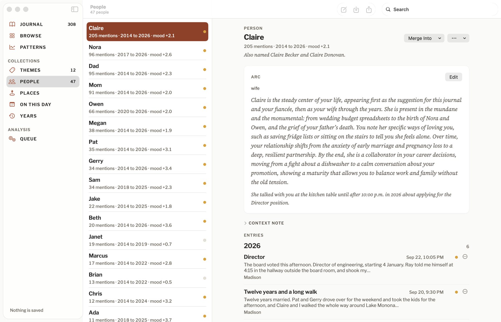Click the Years clock icon
Viewport: 501px width, 322px height.
pos(12,116)
